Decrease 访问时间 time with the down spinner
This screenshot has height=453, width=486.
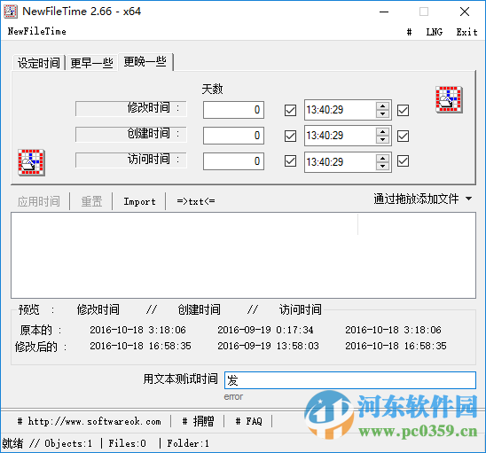pyautogui.click(x=383, y=166)
